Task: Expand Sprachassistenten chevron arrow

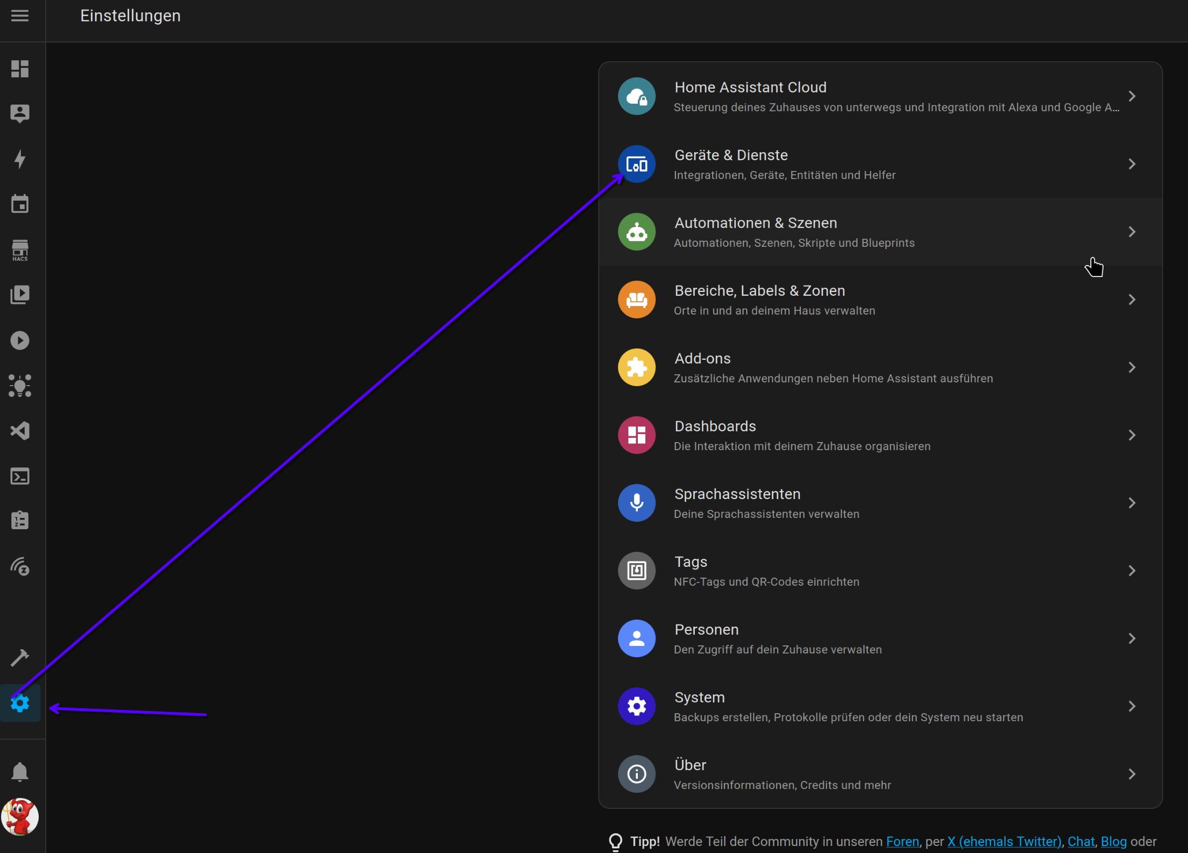Action: [1132, 503]
